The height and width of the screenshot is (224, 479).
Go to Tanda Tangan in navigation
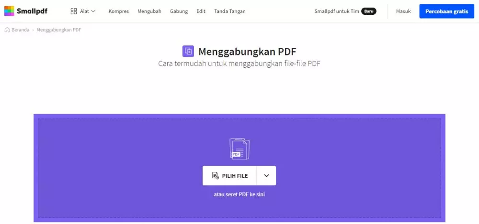point(230,11)
